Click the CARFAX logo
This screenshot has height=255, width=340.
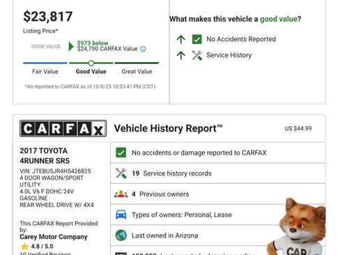63,128
